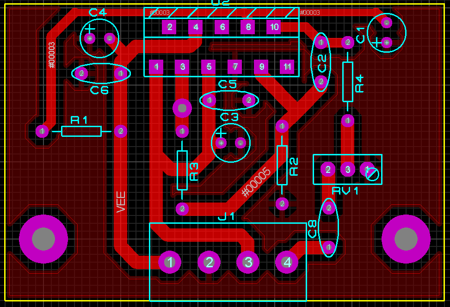Pick pad 1 of resistor R3
The width and height of the screenshot is (450, 307).
click(182, 131)
